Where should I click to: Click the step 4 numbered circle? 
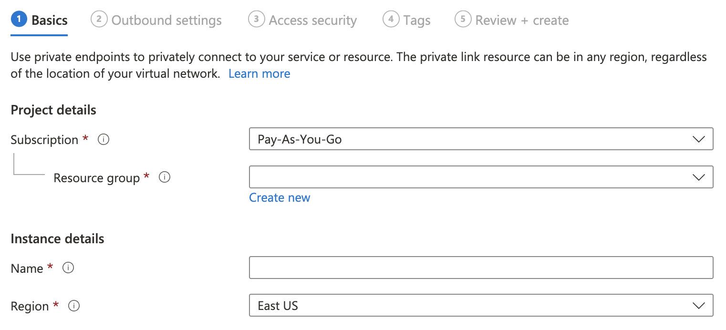[x=391, y=20]
